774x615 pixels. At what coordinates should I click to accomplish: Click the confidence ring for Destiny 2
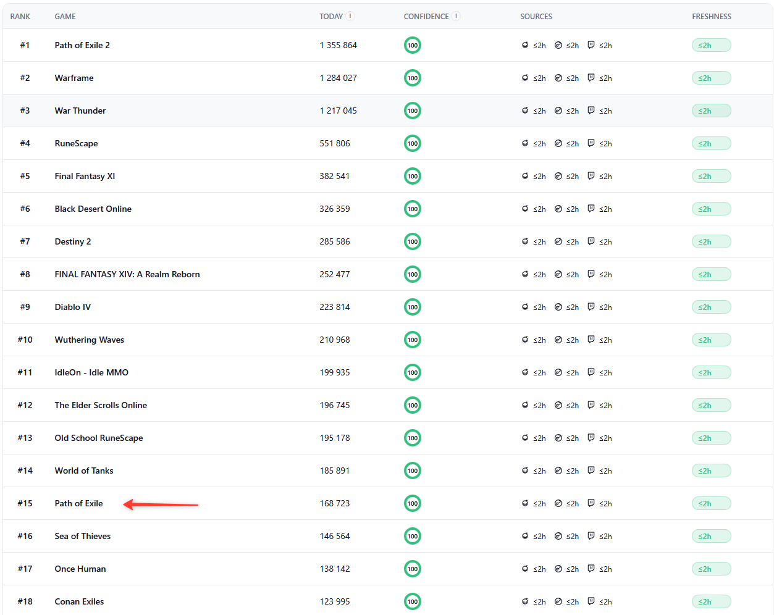coord(413,241)
